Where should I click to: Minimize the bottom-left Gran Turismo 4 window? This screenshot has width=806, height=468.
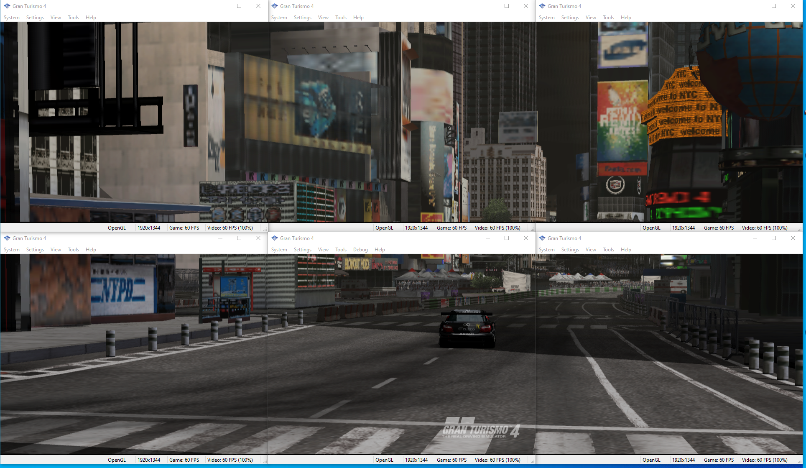click(x=220, y=238)
